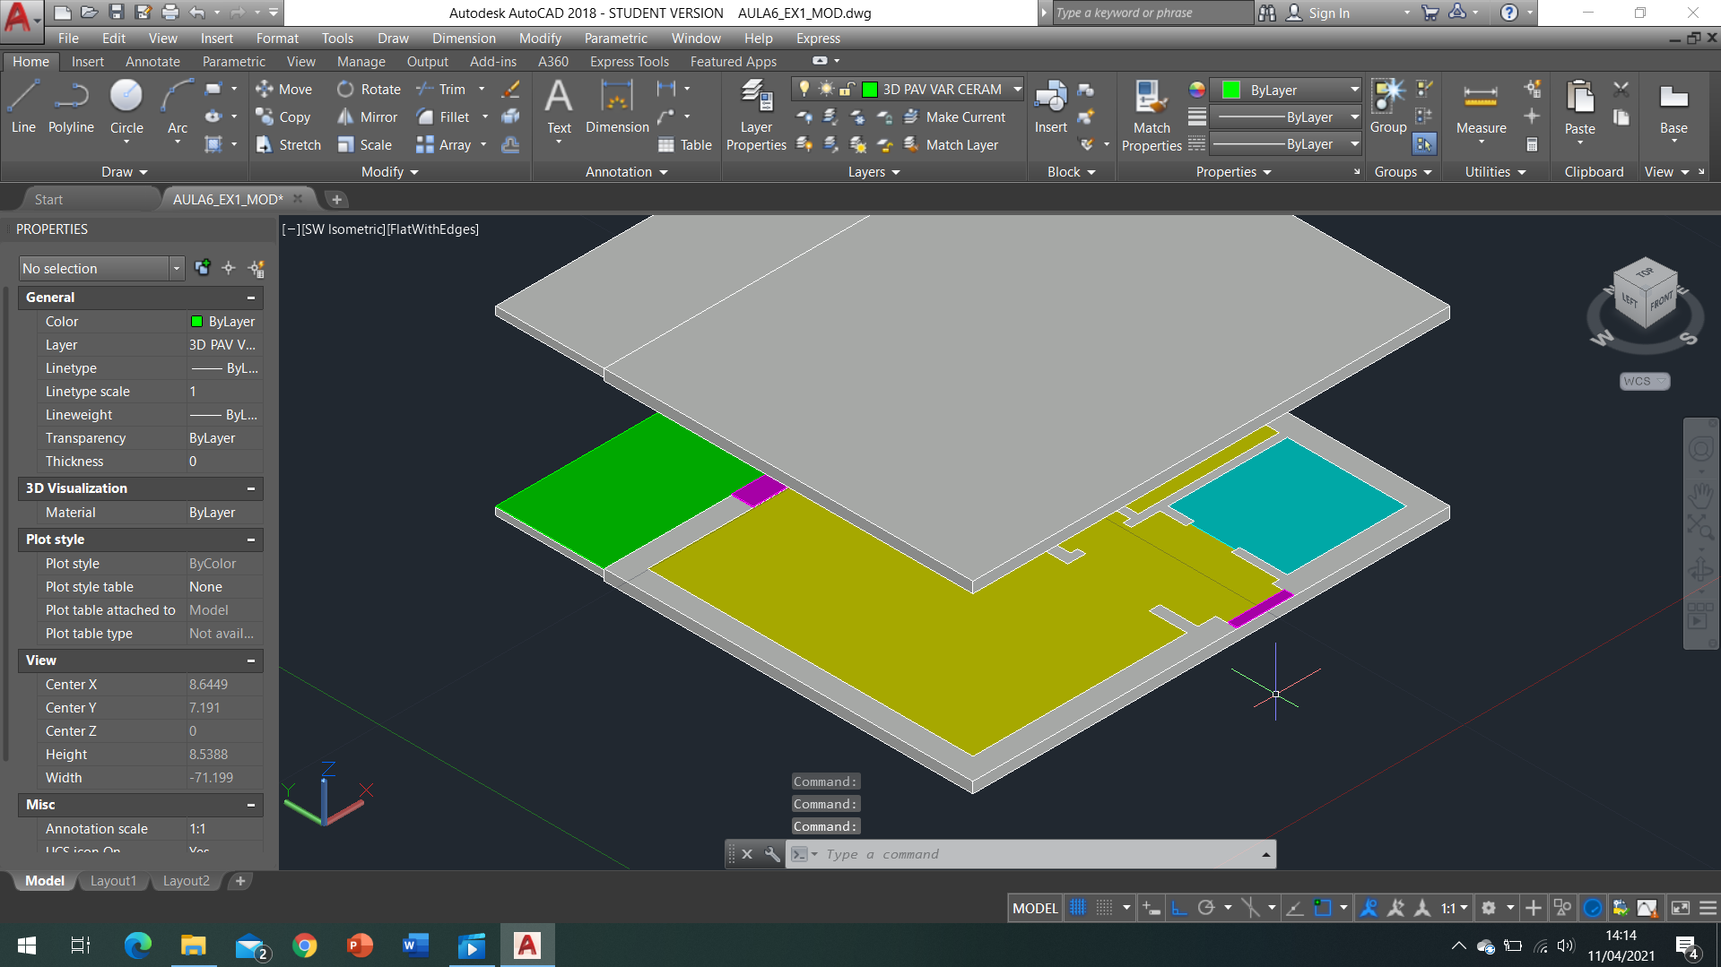The height and width of the screenshot is (967, 1721).
Task: Open the Parametric ribbon tab
Action: point(233,62)
